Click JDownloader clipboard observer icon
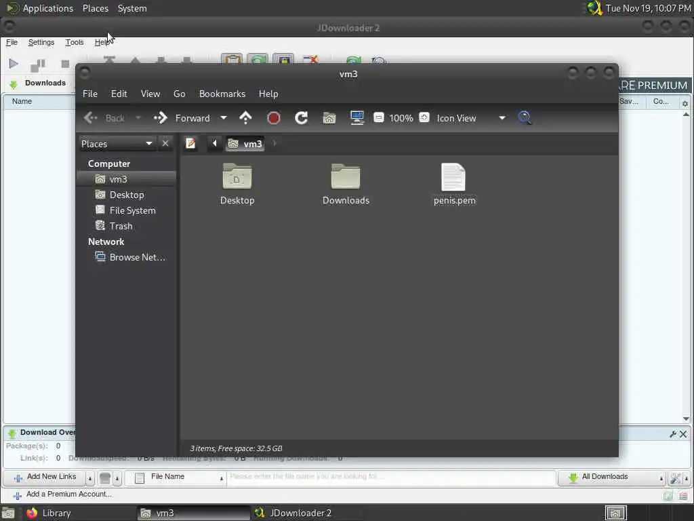 [232, 58]
